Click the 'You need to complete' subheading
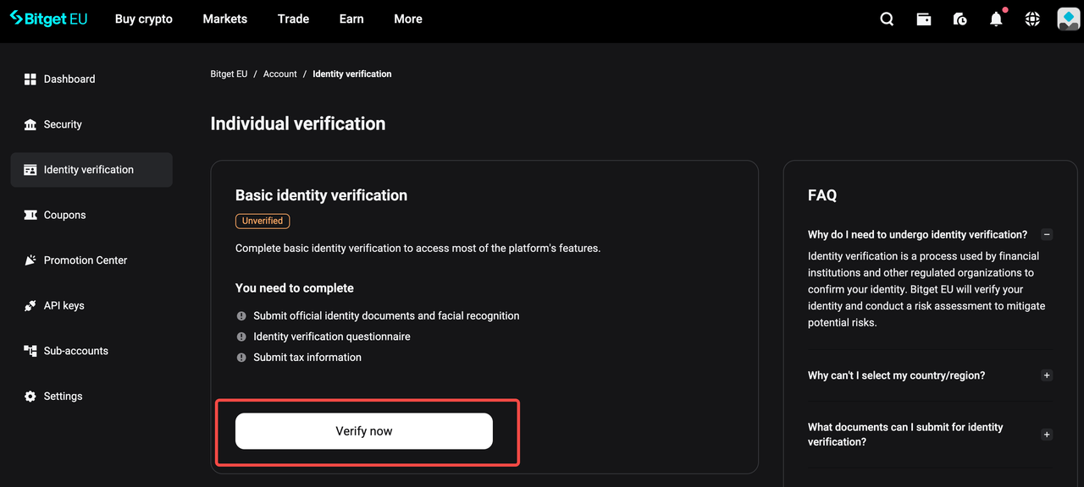Viewport: 1084px width, 487px height. [295, 288]
